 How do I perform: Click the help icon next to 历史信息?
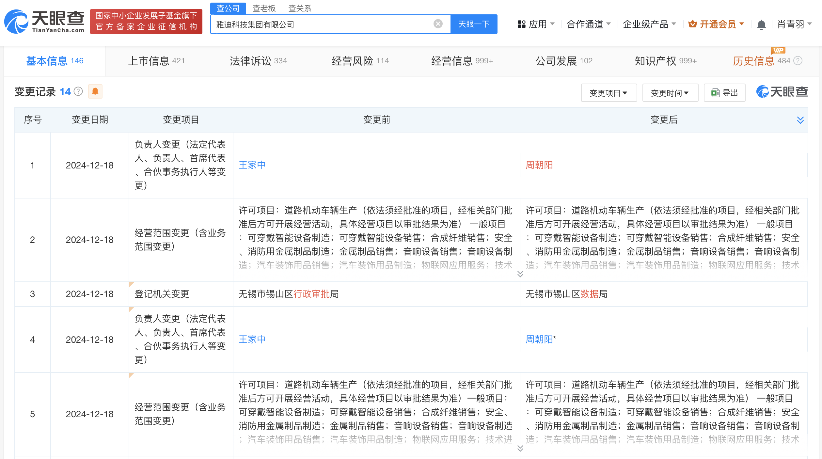click(798, 61)
